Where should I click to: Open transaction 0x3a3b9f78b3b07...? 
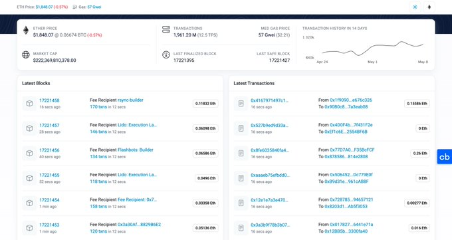tap(270, 225)
